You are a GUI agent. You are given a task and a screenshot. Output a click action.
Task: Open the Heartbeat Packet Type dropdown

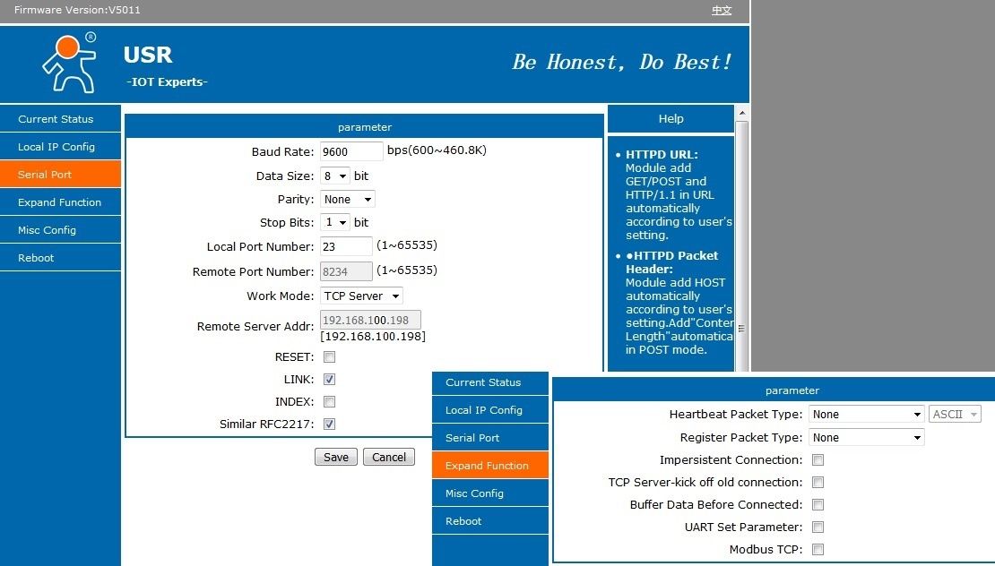[x=866, y=415]
